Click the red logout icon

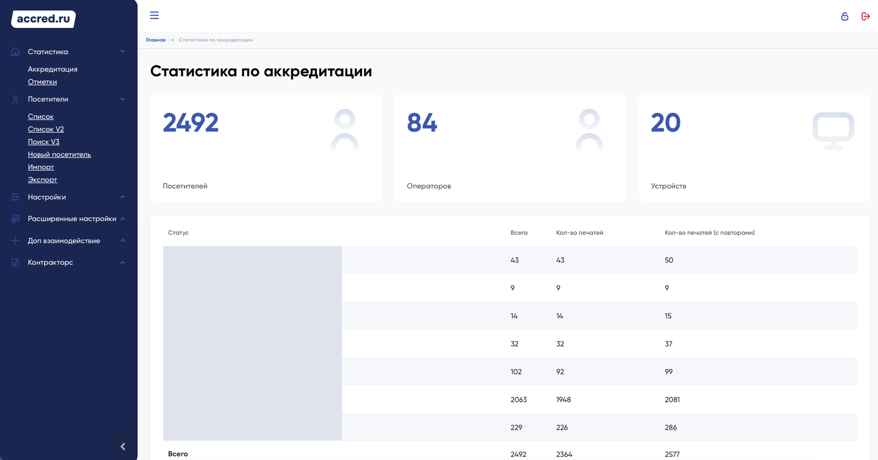[865, 16]
